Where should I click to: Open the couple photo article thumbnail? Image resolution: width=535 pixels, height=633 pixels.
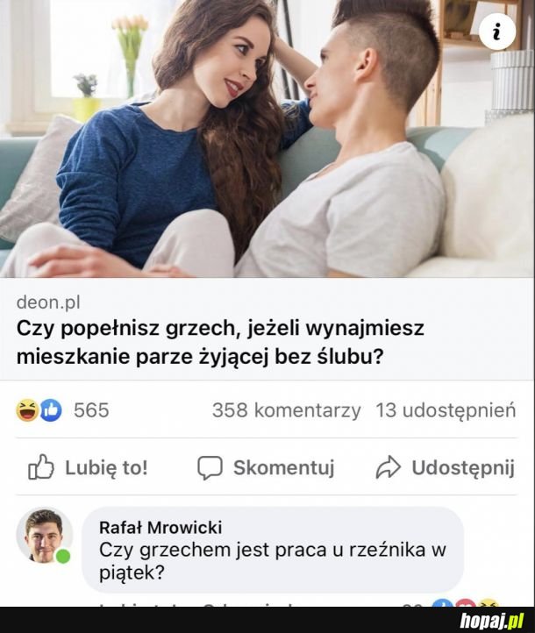coord(267,139)
